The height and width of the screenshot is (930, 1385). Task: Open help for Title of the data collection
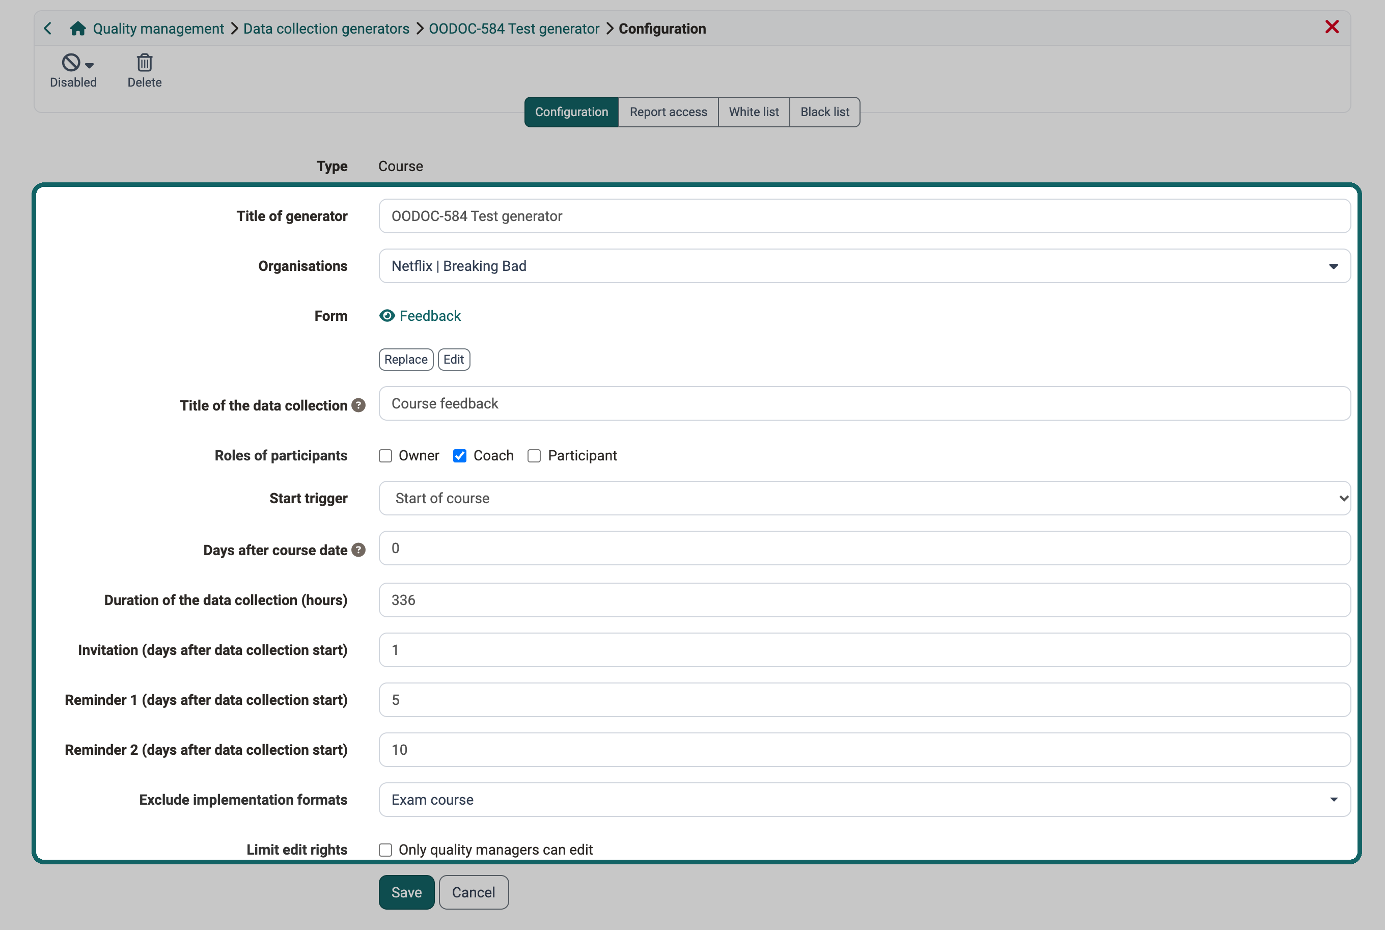point(358,405)
